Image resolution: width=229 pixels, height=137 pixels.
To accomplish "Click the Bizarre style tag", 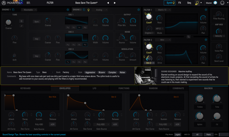I will pyautogui.click(x=102, y=72).
